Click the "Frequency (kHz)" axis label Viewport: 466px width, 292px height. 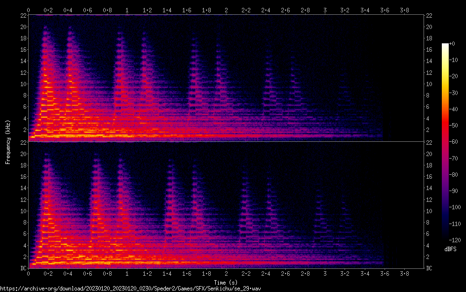(8, 142)
